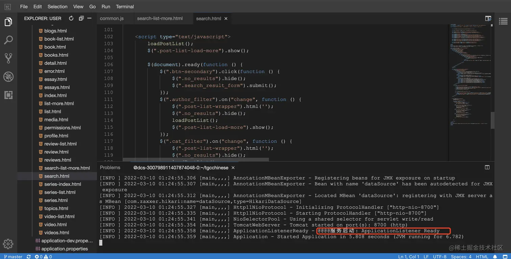Viewport: 511px width, 259px height.
Task: Toggle the preview icon in editor toolbar
Action: [488, 19]
